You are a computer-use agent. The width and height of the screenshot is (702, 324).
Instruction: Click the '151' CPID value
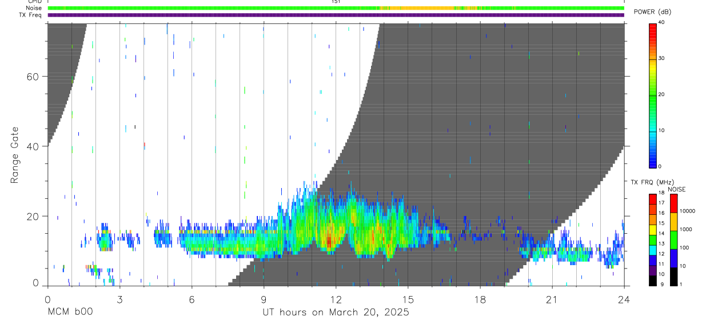point(336,2)
